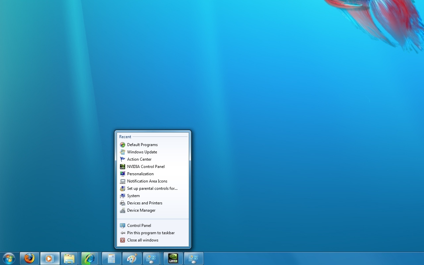Pin this program to taskbar
The image size is (424, 265).
pyautogui.click(x=151, y=233)
